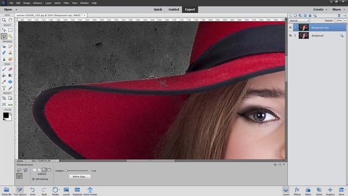Open the layer blend mode Normal dropdown
The width and height of the screenshot is (348, 196).
click(299, 21)
